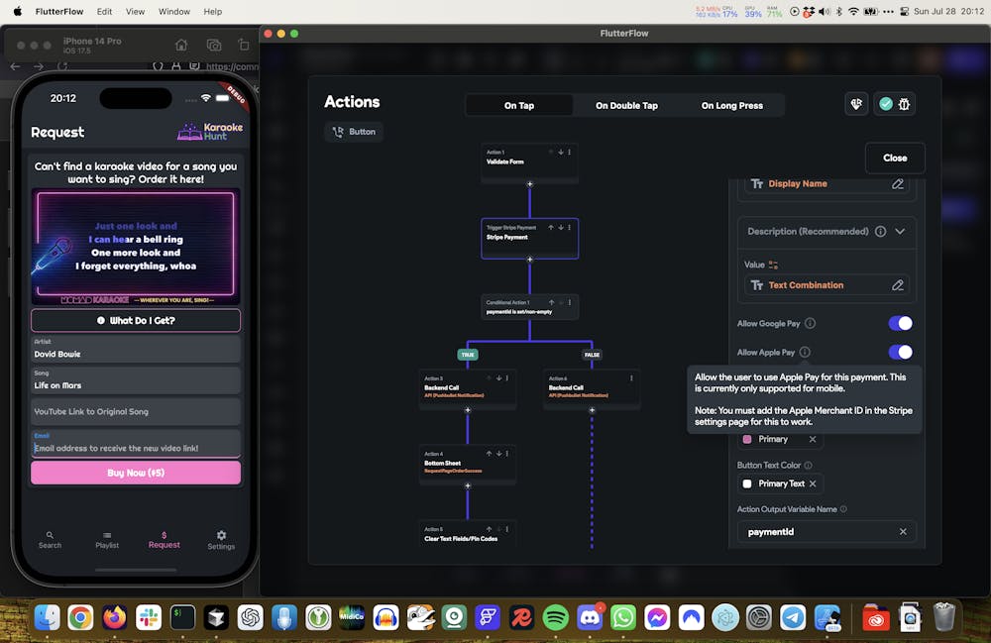This screenshot has height=643, width=991.
Task: Move Action 3 Backend Call down
Action: click(x=498, y=378)
